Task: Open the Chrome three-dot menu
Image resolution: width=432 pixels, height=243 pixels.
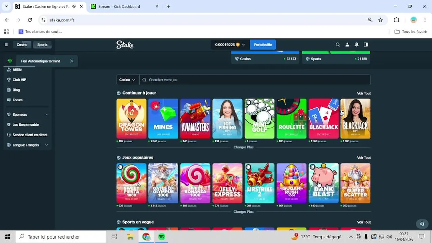Action: [x=425, y=20]
